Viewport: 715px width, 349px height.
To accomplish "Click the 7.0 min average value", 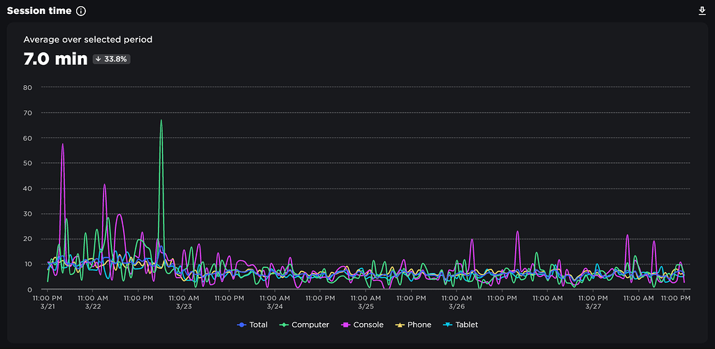I will coord(55,59).
